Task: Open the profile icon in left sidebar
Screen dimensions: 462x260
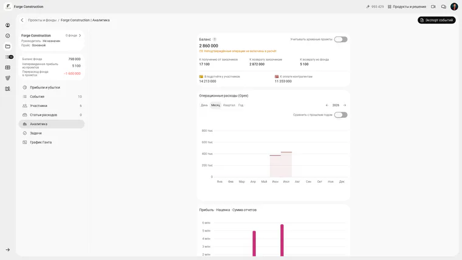Action: click(x=8, y=25)
